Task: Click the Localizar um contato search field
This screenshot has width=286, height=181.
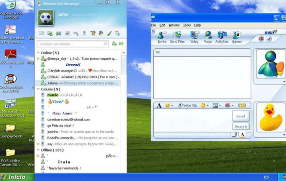Action: pos(72,44)
